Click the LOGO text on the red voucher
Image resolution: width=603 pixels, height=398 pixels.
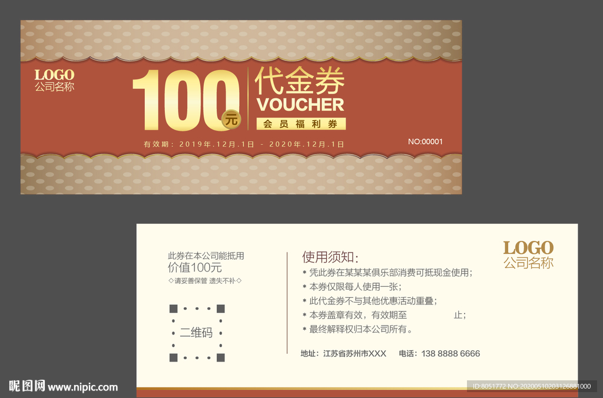click(x=54, y=75)
